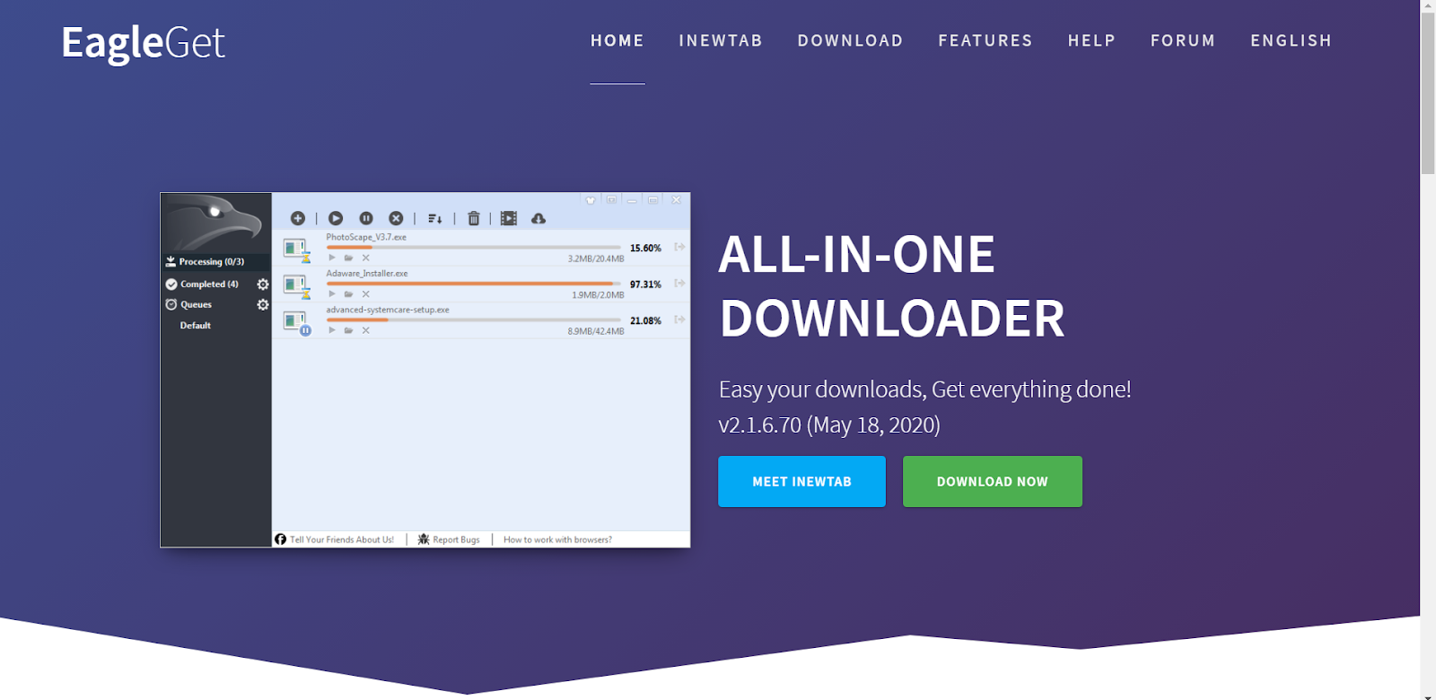Click the small play icon under Adaware_Installer.exe
The width and height of the screenshot is (1436, 700).
pyautogui.click(x=332, y=293)
